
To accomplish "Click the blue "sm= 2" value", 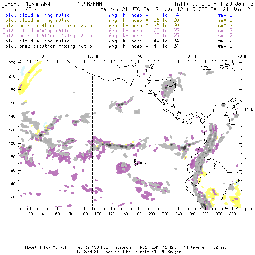I will (x=225, y=15).
